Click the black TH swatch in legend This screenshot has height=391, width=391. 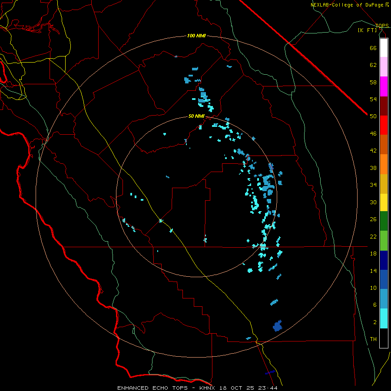pyautogui.click(x=384, y=338)
